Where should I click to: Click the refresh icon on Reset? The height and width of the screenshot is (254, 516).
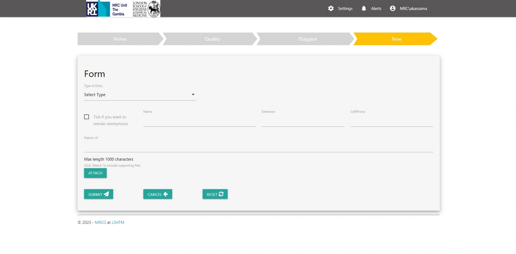pos(221,194)
